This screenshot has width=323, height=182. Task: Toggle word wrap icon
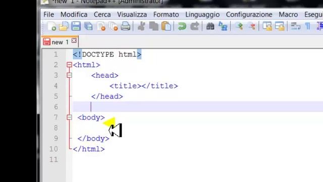point(295,27)
